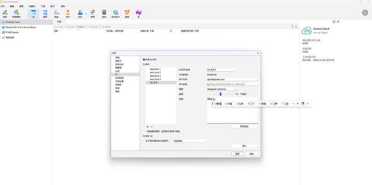Close the options dialog with X
The width and height of the screenshot is (372, 185).
(x=258, y=53)
